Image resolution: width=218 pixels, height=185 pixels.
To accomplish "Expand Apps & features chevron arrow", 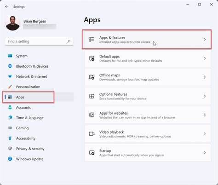I will click(x=205, y=40).
